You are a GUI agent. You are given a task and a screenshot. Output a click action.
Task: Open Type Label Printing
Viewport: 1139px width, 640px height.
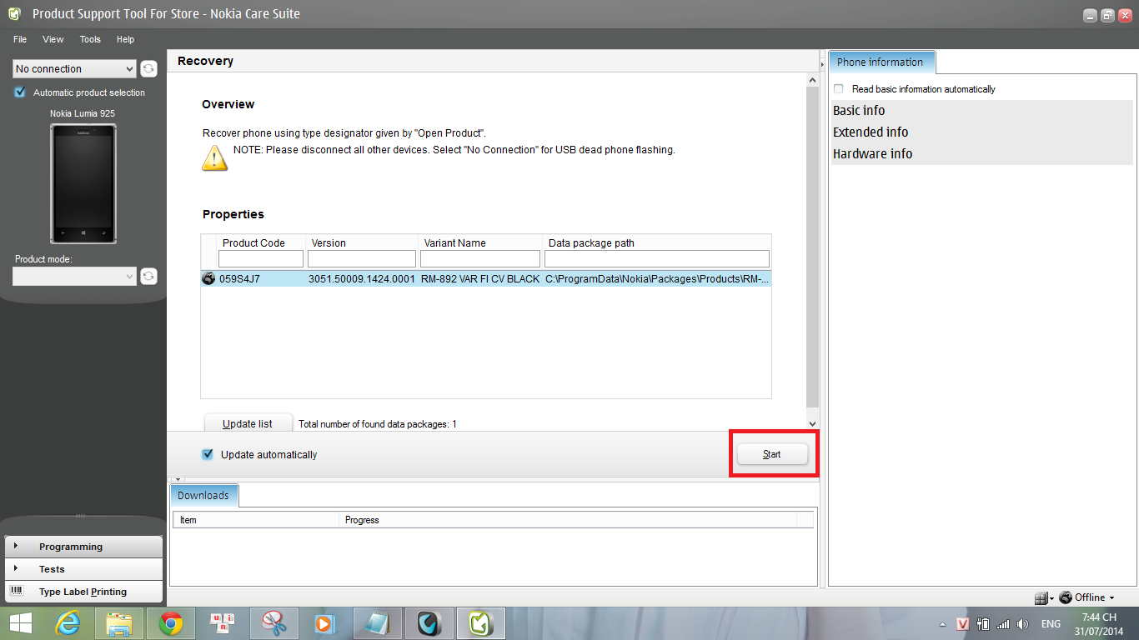click(x=83, y=592)
